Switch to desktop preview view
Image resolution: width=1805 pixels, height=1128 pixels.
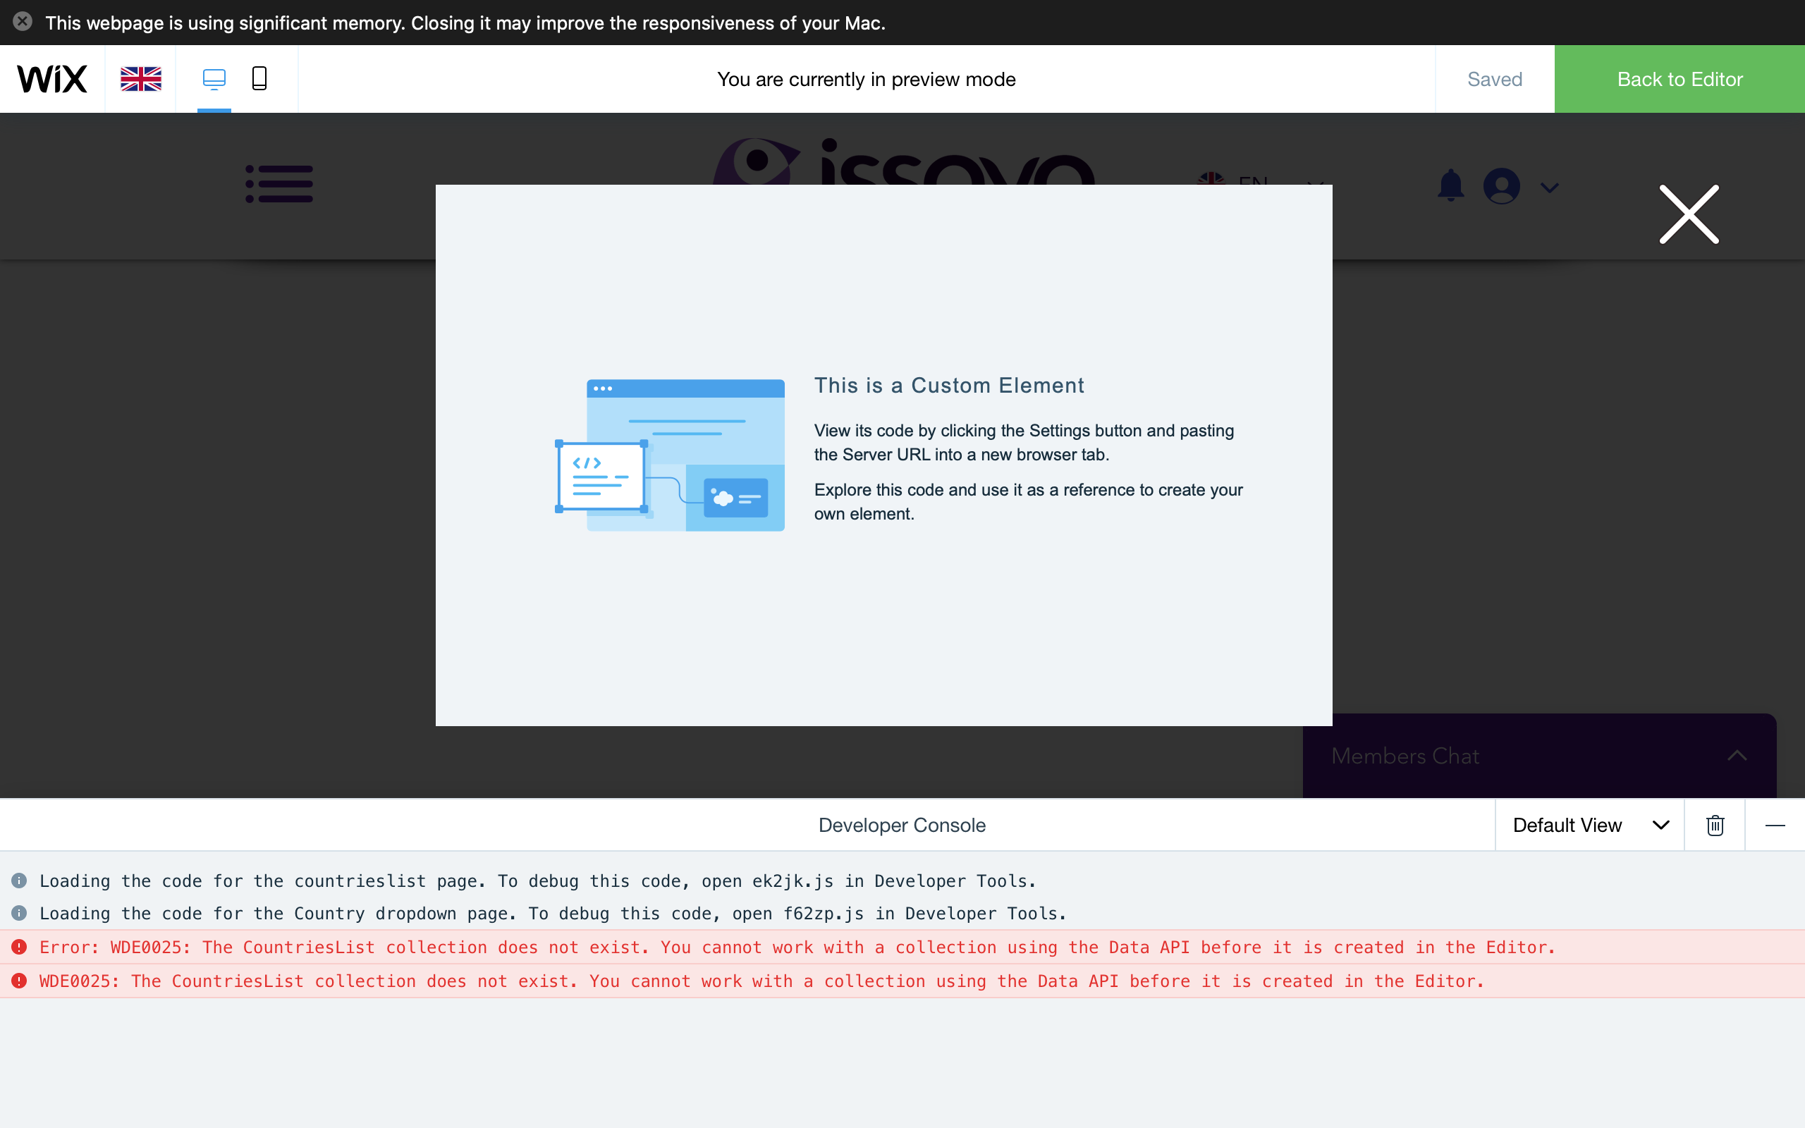point(214,78)
